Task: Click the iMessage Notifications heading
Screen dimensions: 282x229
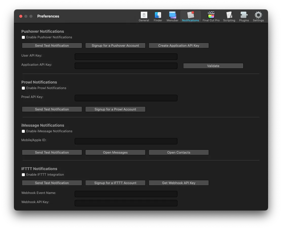Action: [43, 125]
